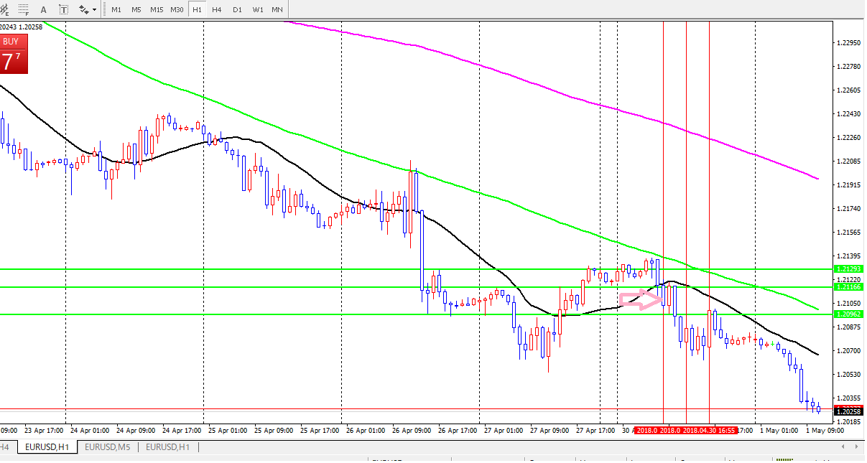Image resolution: width=867 pixels, height=463 pixels.
Task: Click the 1.21740 price scale value
Action: coord(849,209)
